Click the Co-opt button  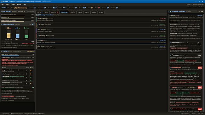[x=200, y=12]
